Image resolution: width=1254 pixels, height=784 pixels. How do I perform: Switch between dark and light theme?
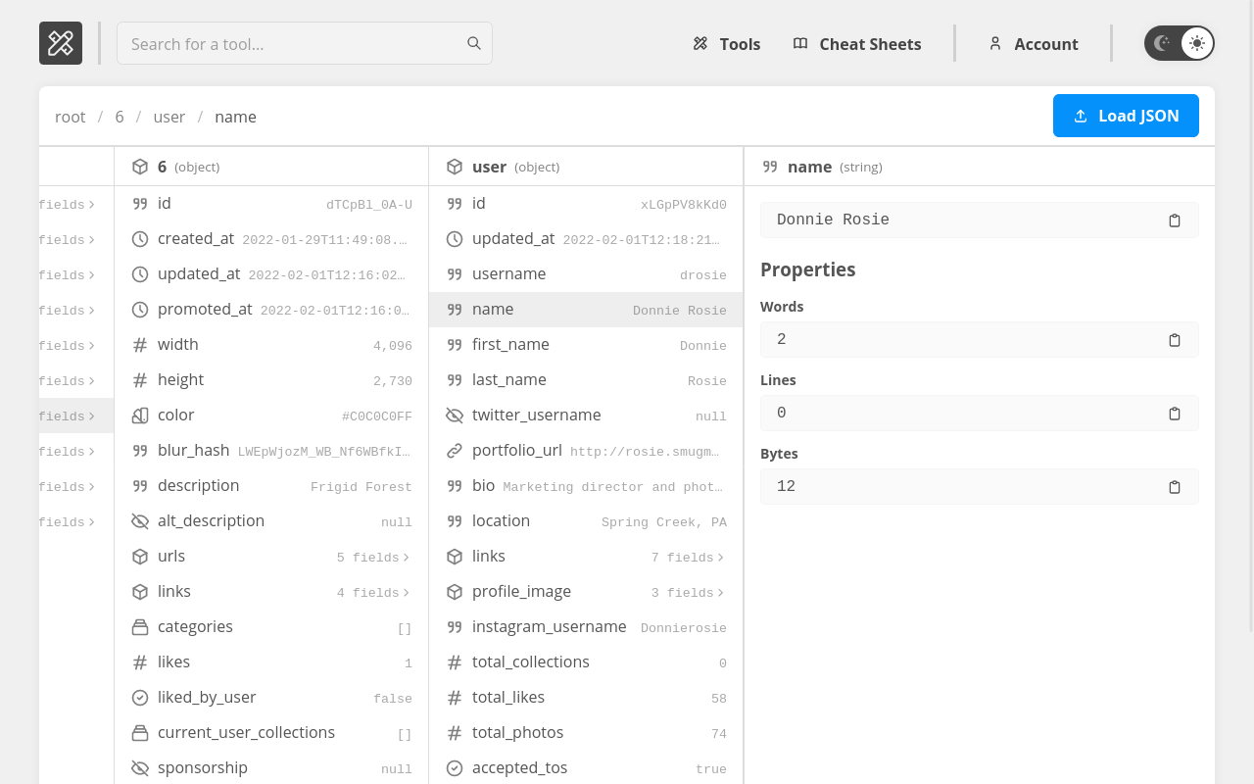point(1180,43)
